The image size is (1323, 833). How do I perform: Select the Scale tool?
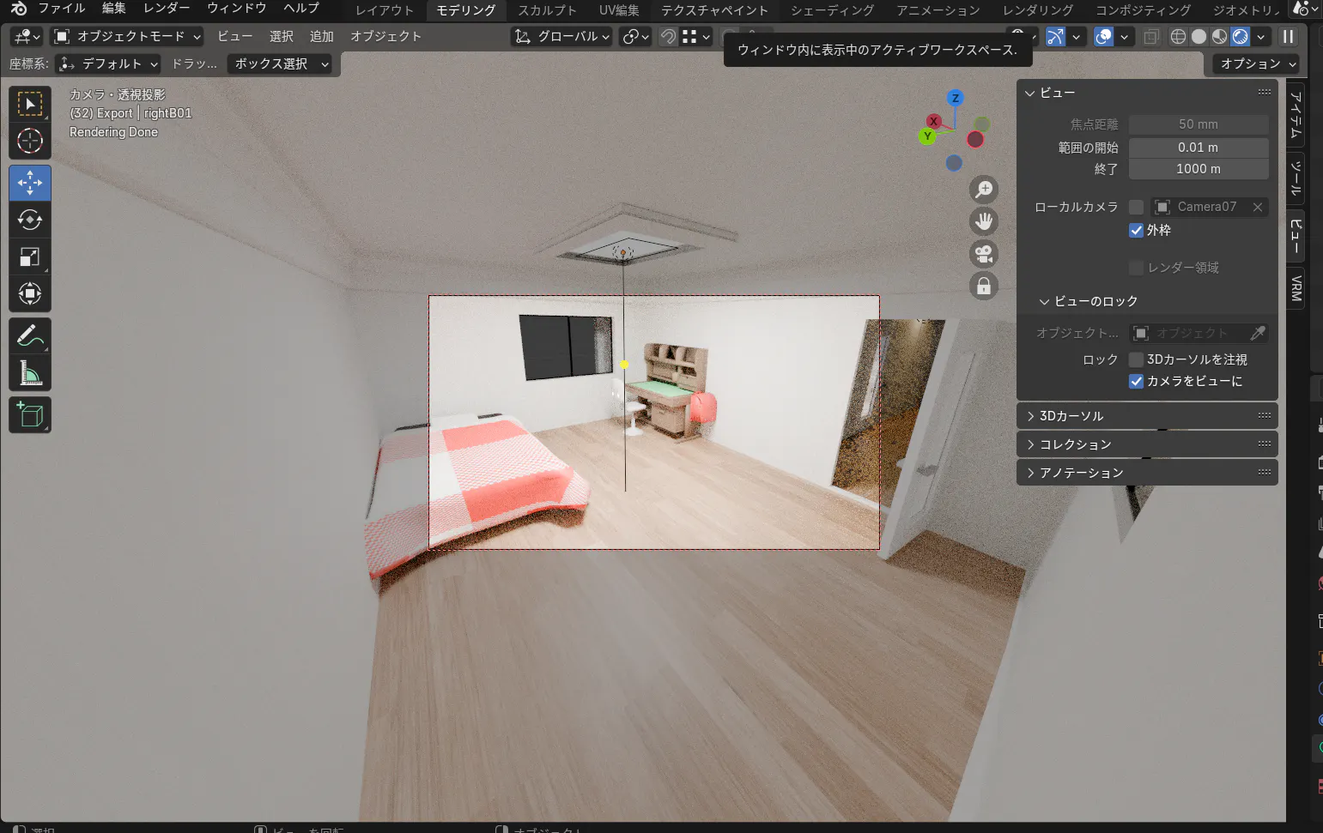point(30,257)
